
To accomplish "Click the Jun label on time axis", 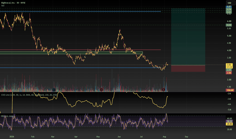I will (119, 136).
